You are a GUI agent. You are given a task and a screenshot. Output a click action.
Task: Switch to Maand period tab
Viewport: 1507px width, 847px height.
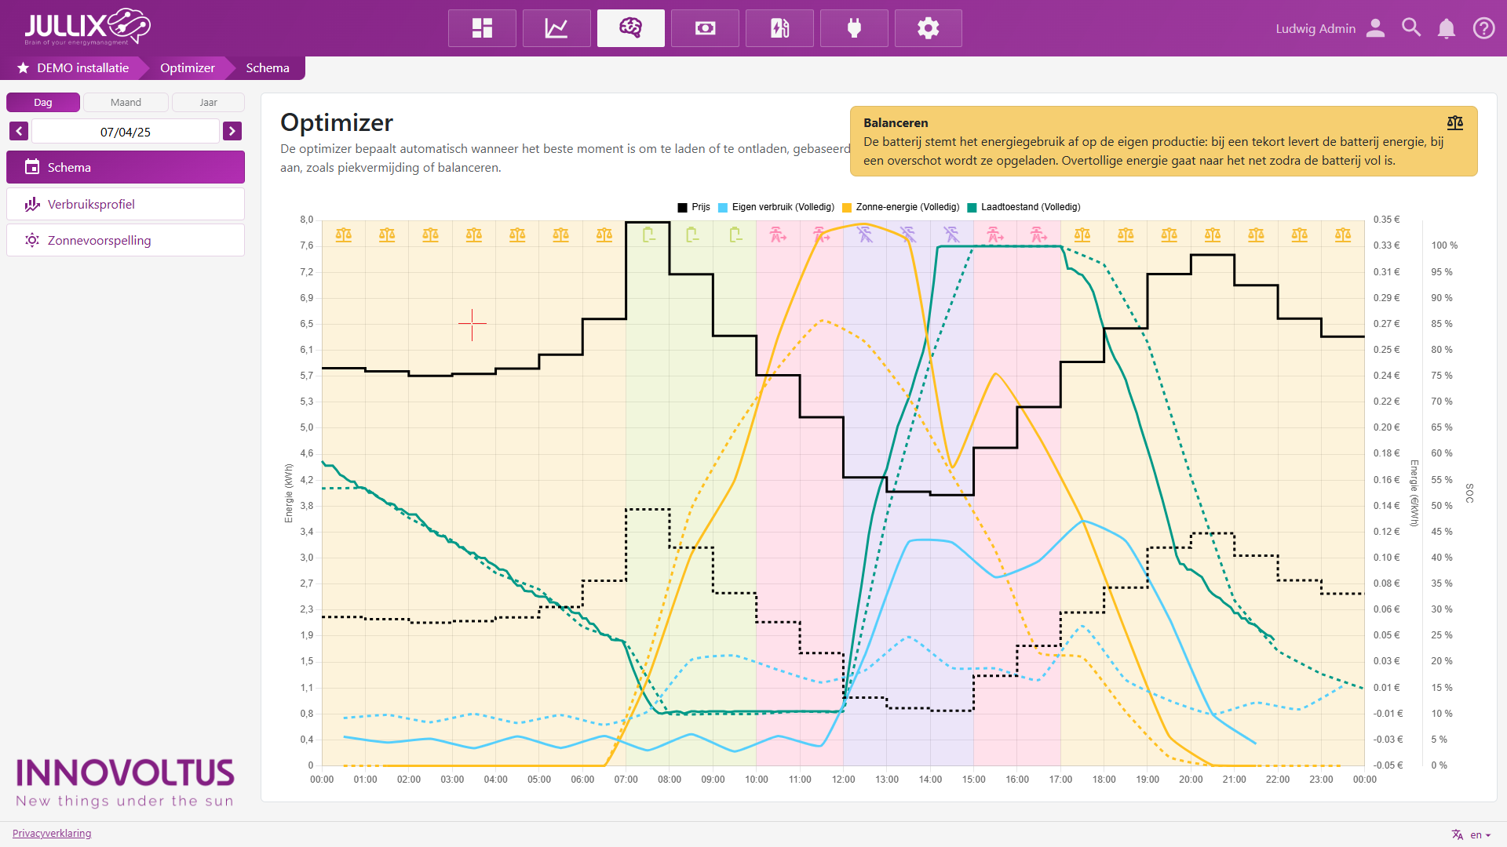click(x=126, y=103)
